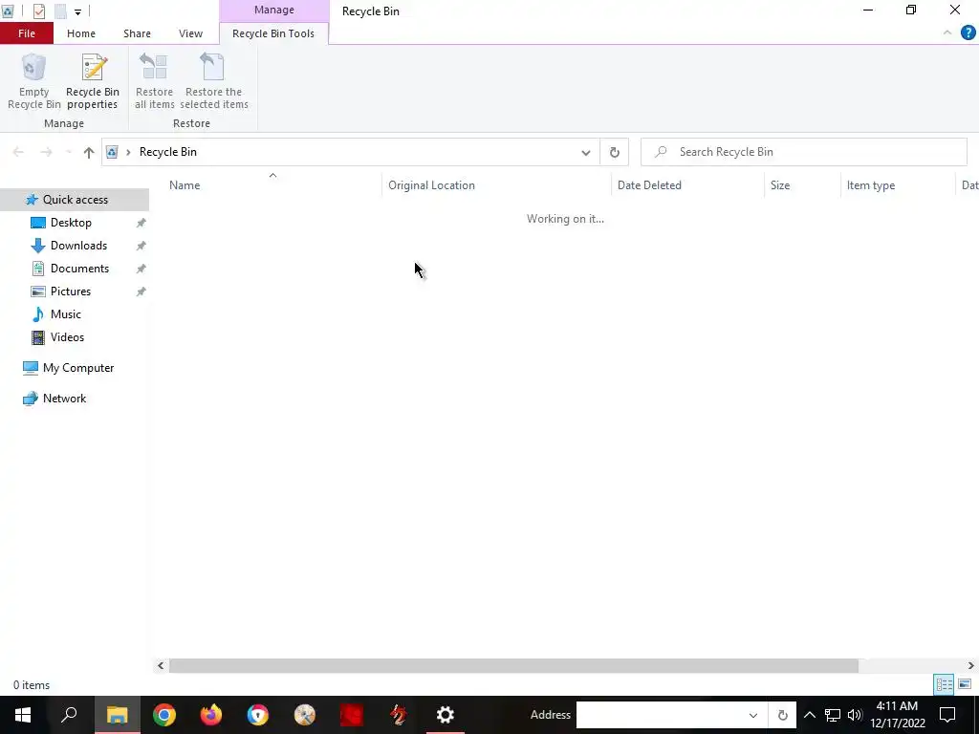Sort by the Name column header
The width and height of the screenshot is (979, 734).
[x=185, y=185]
